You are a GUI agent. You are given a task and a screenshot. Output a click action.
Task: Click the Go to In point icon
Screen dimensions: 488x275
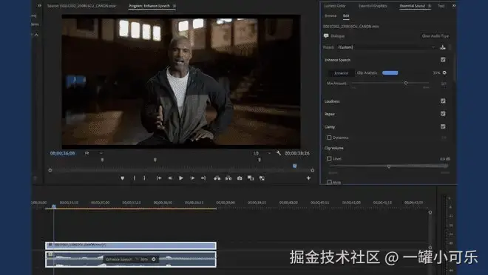(x=159, y=178)
